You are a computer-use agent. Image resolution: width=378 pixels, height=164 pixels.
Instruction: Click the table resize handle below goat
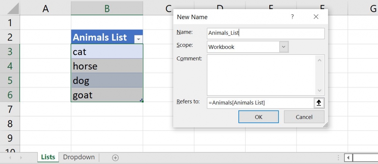142,100
